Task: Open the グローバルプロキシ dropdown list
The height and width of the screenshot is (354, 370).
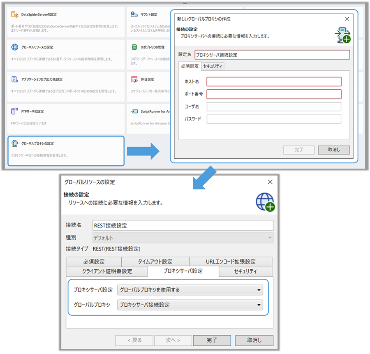Action: pos(190,305)
